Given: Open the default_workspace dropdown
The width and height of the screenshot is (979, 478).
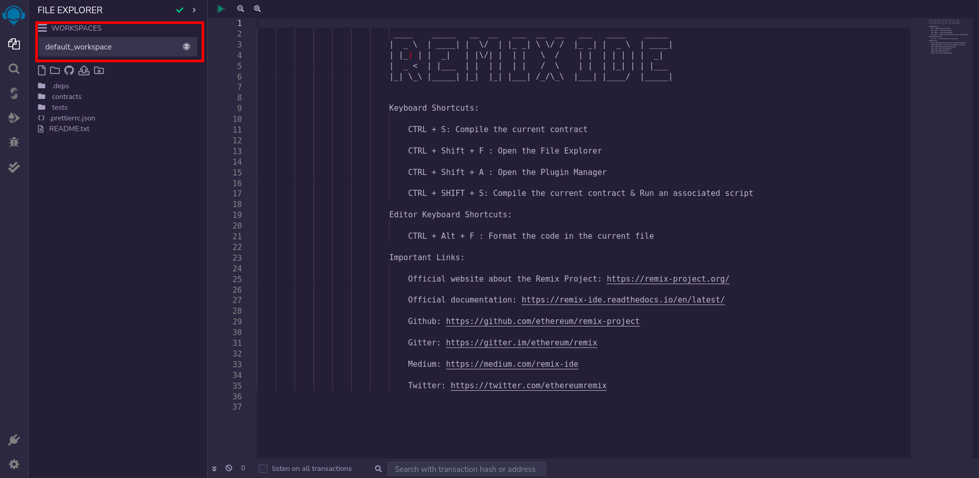Looking at the screenshot, I should pos(186,46).
